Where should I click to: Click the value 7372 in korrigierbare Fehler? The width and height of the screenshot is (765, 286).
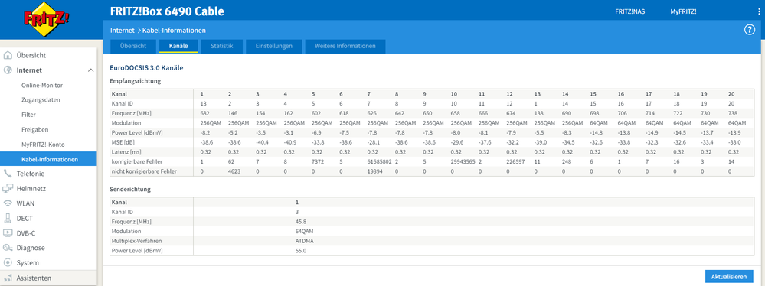318,161
